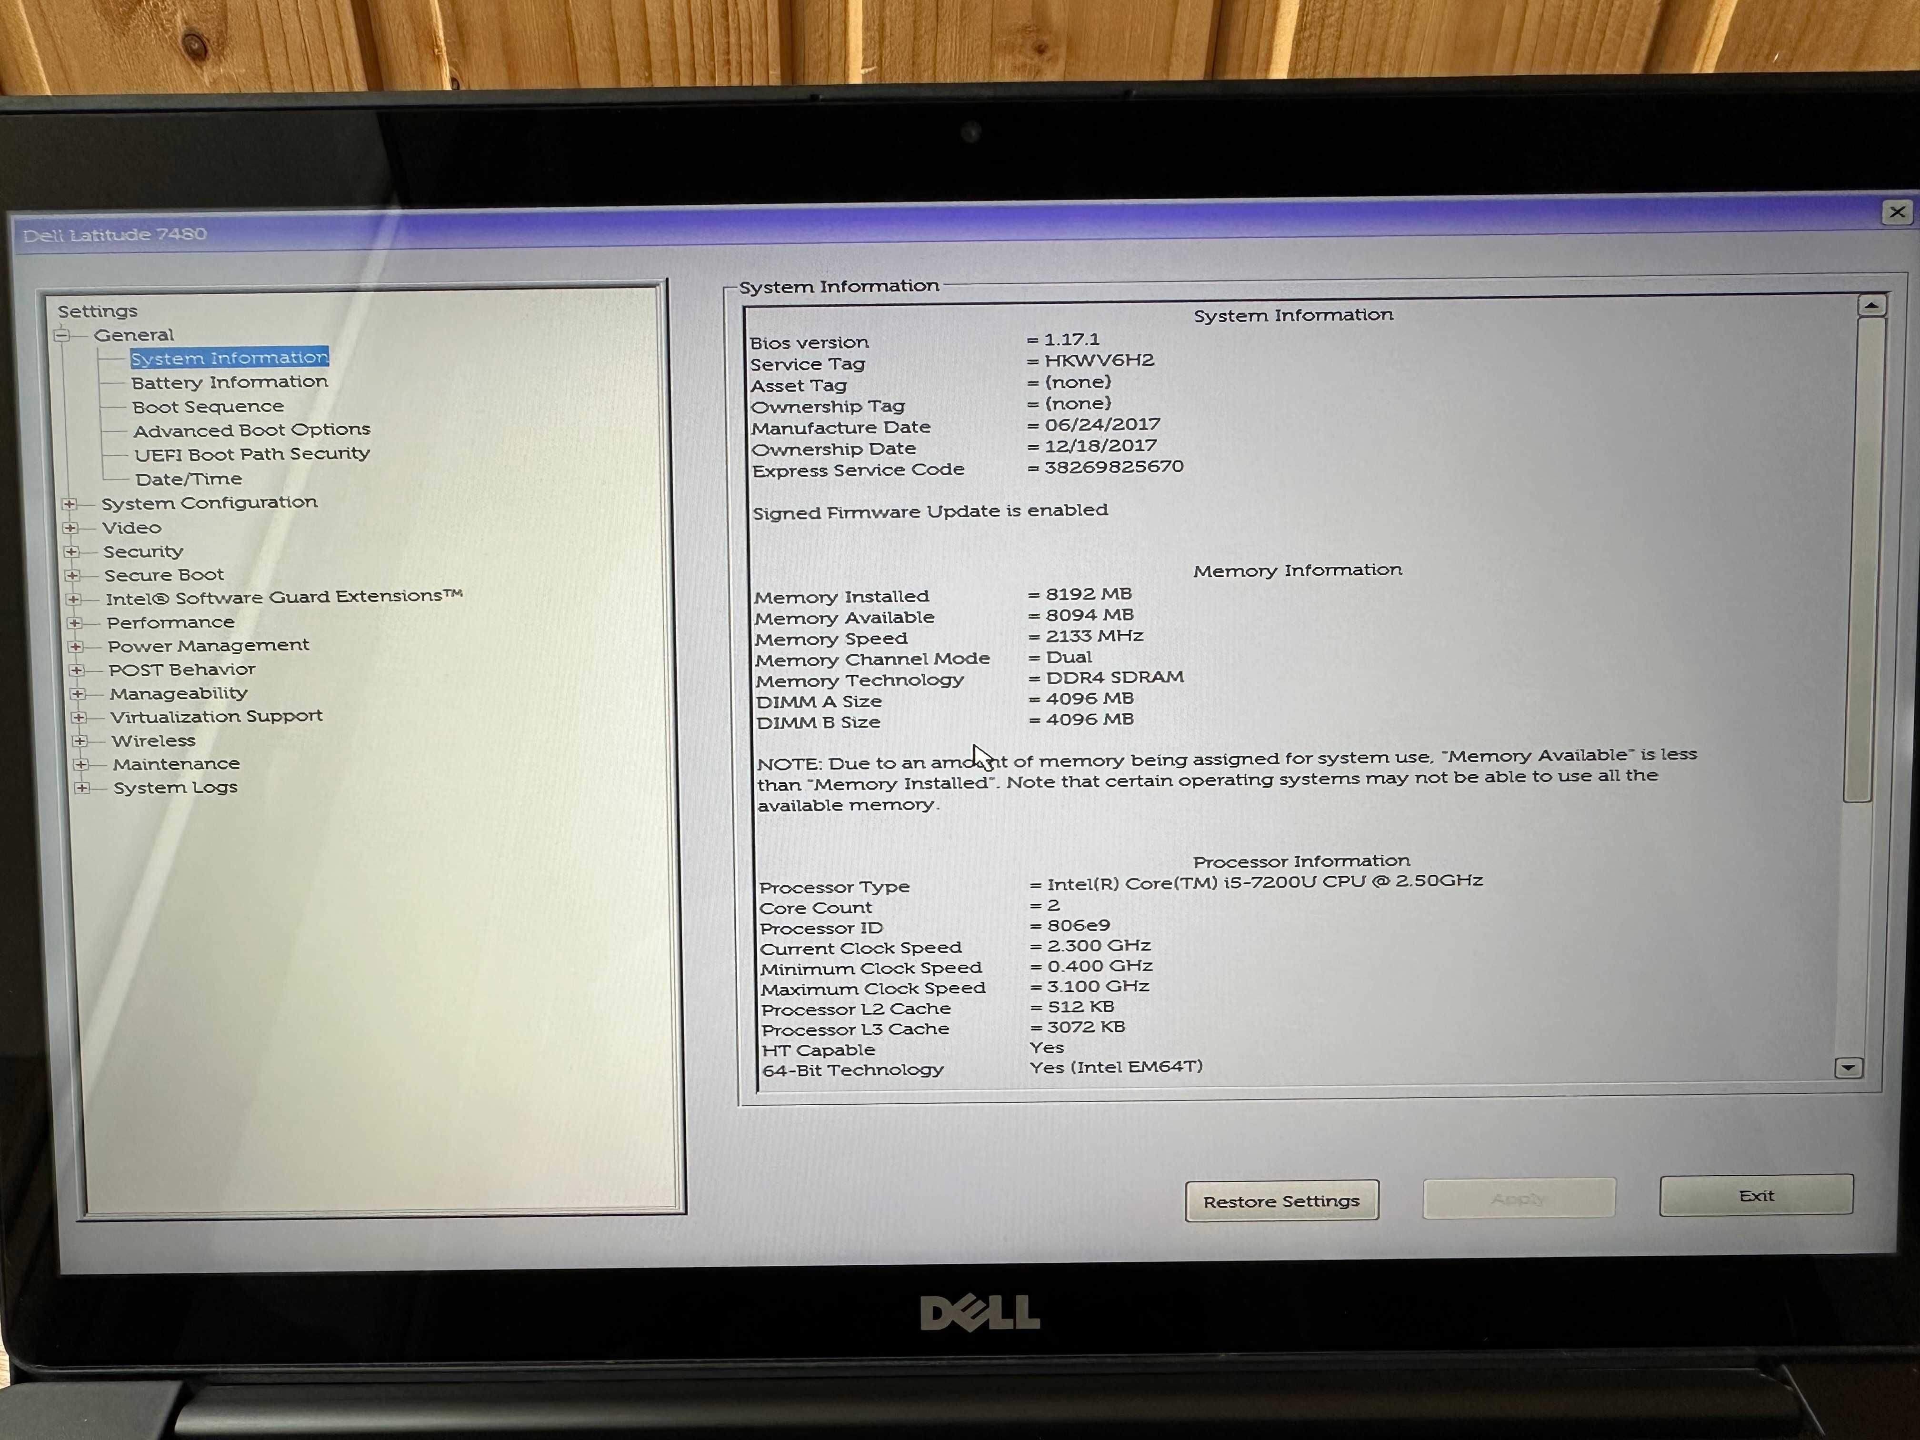The height and width of the screenshot is (1440, 1920).
Task: Click the greyed-out Apply button
Action: [1519, 1199]
